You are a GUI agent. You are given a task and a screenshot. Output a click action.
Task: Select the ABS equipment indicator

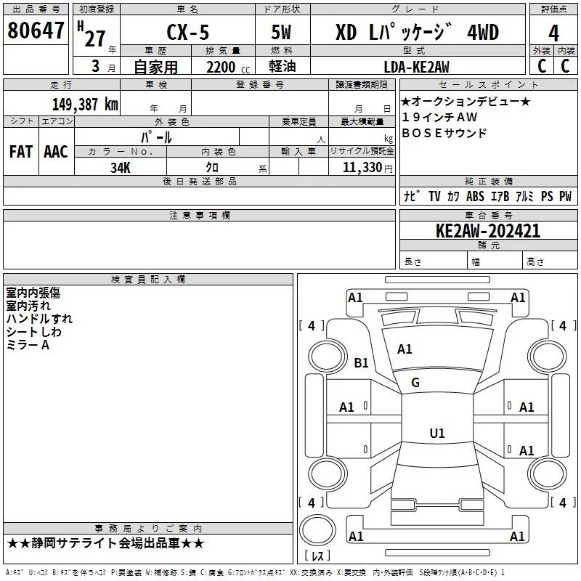475,196
